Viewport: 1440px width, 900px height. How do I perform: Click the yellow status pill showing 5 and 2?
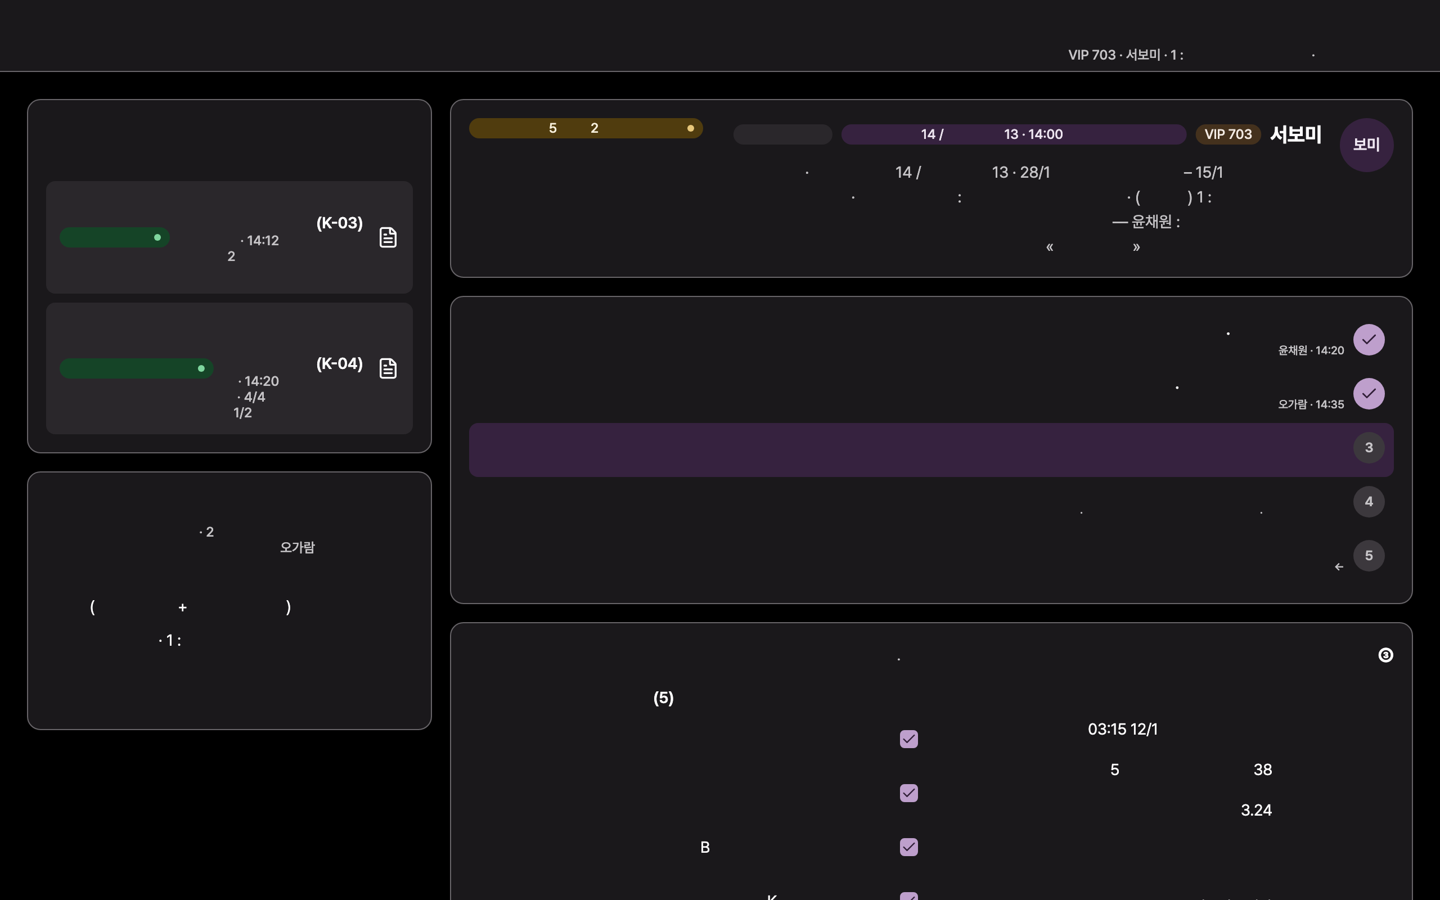pyautogui.click(x=586, y=128)
